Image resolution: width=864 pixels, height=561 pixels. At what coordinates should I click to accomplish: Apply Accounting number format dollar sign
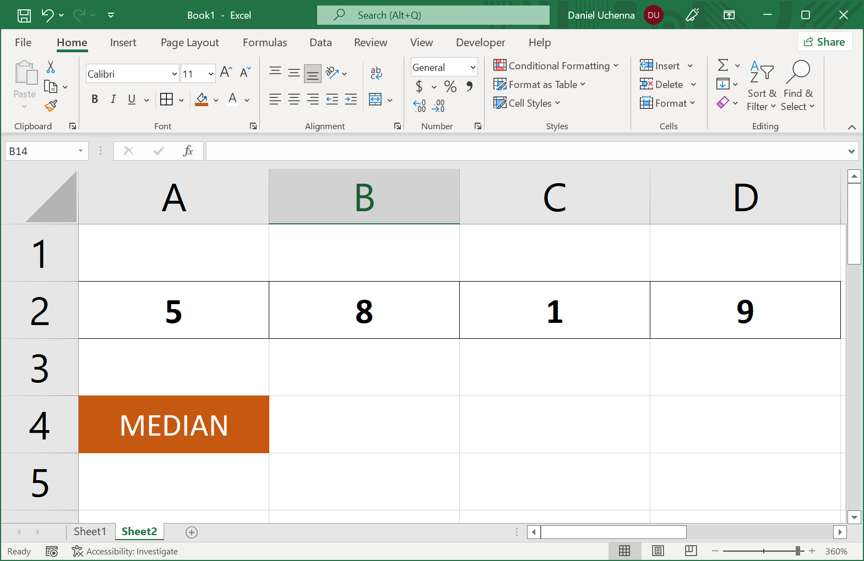click(420, 86)
